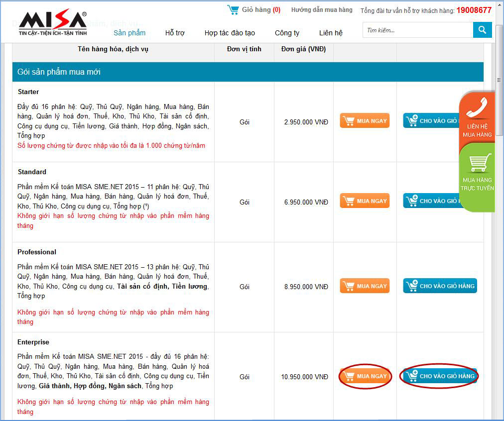Open the shopping cart Giỏ hàng

click(254, 10)
